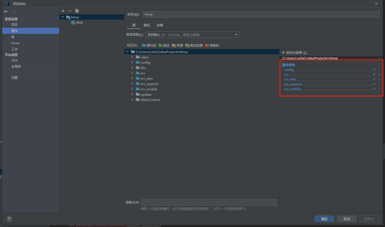Mark as 排除的 (Excluded) folder
The width and height of the screenshot is (385, 227).
(x=212, y=46)
